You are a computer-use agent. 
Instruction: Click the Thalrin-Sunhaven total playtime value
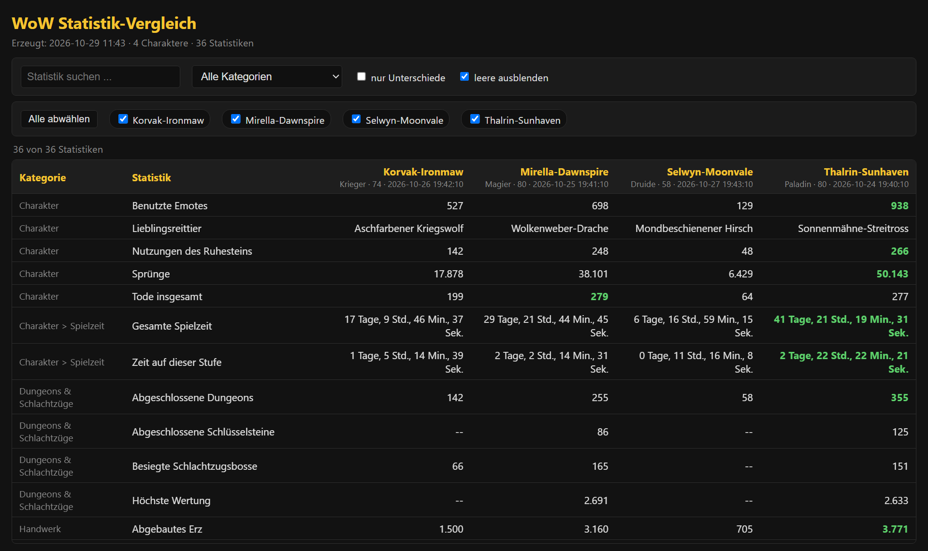[841, 326]
